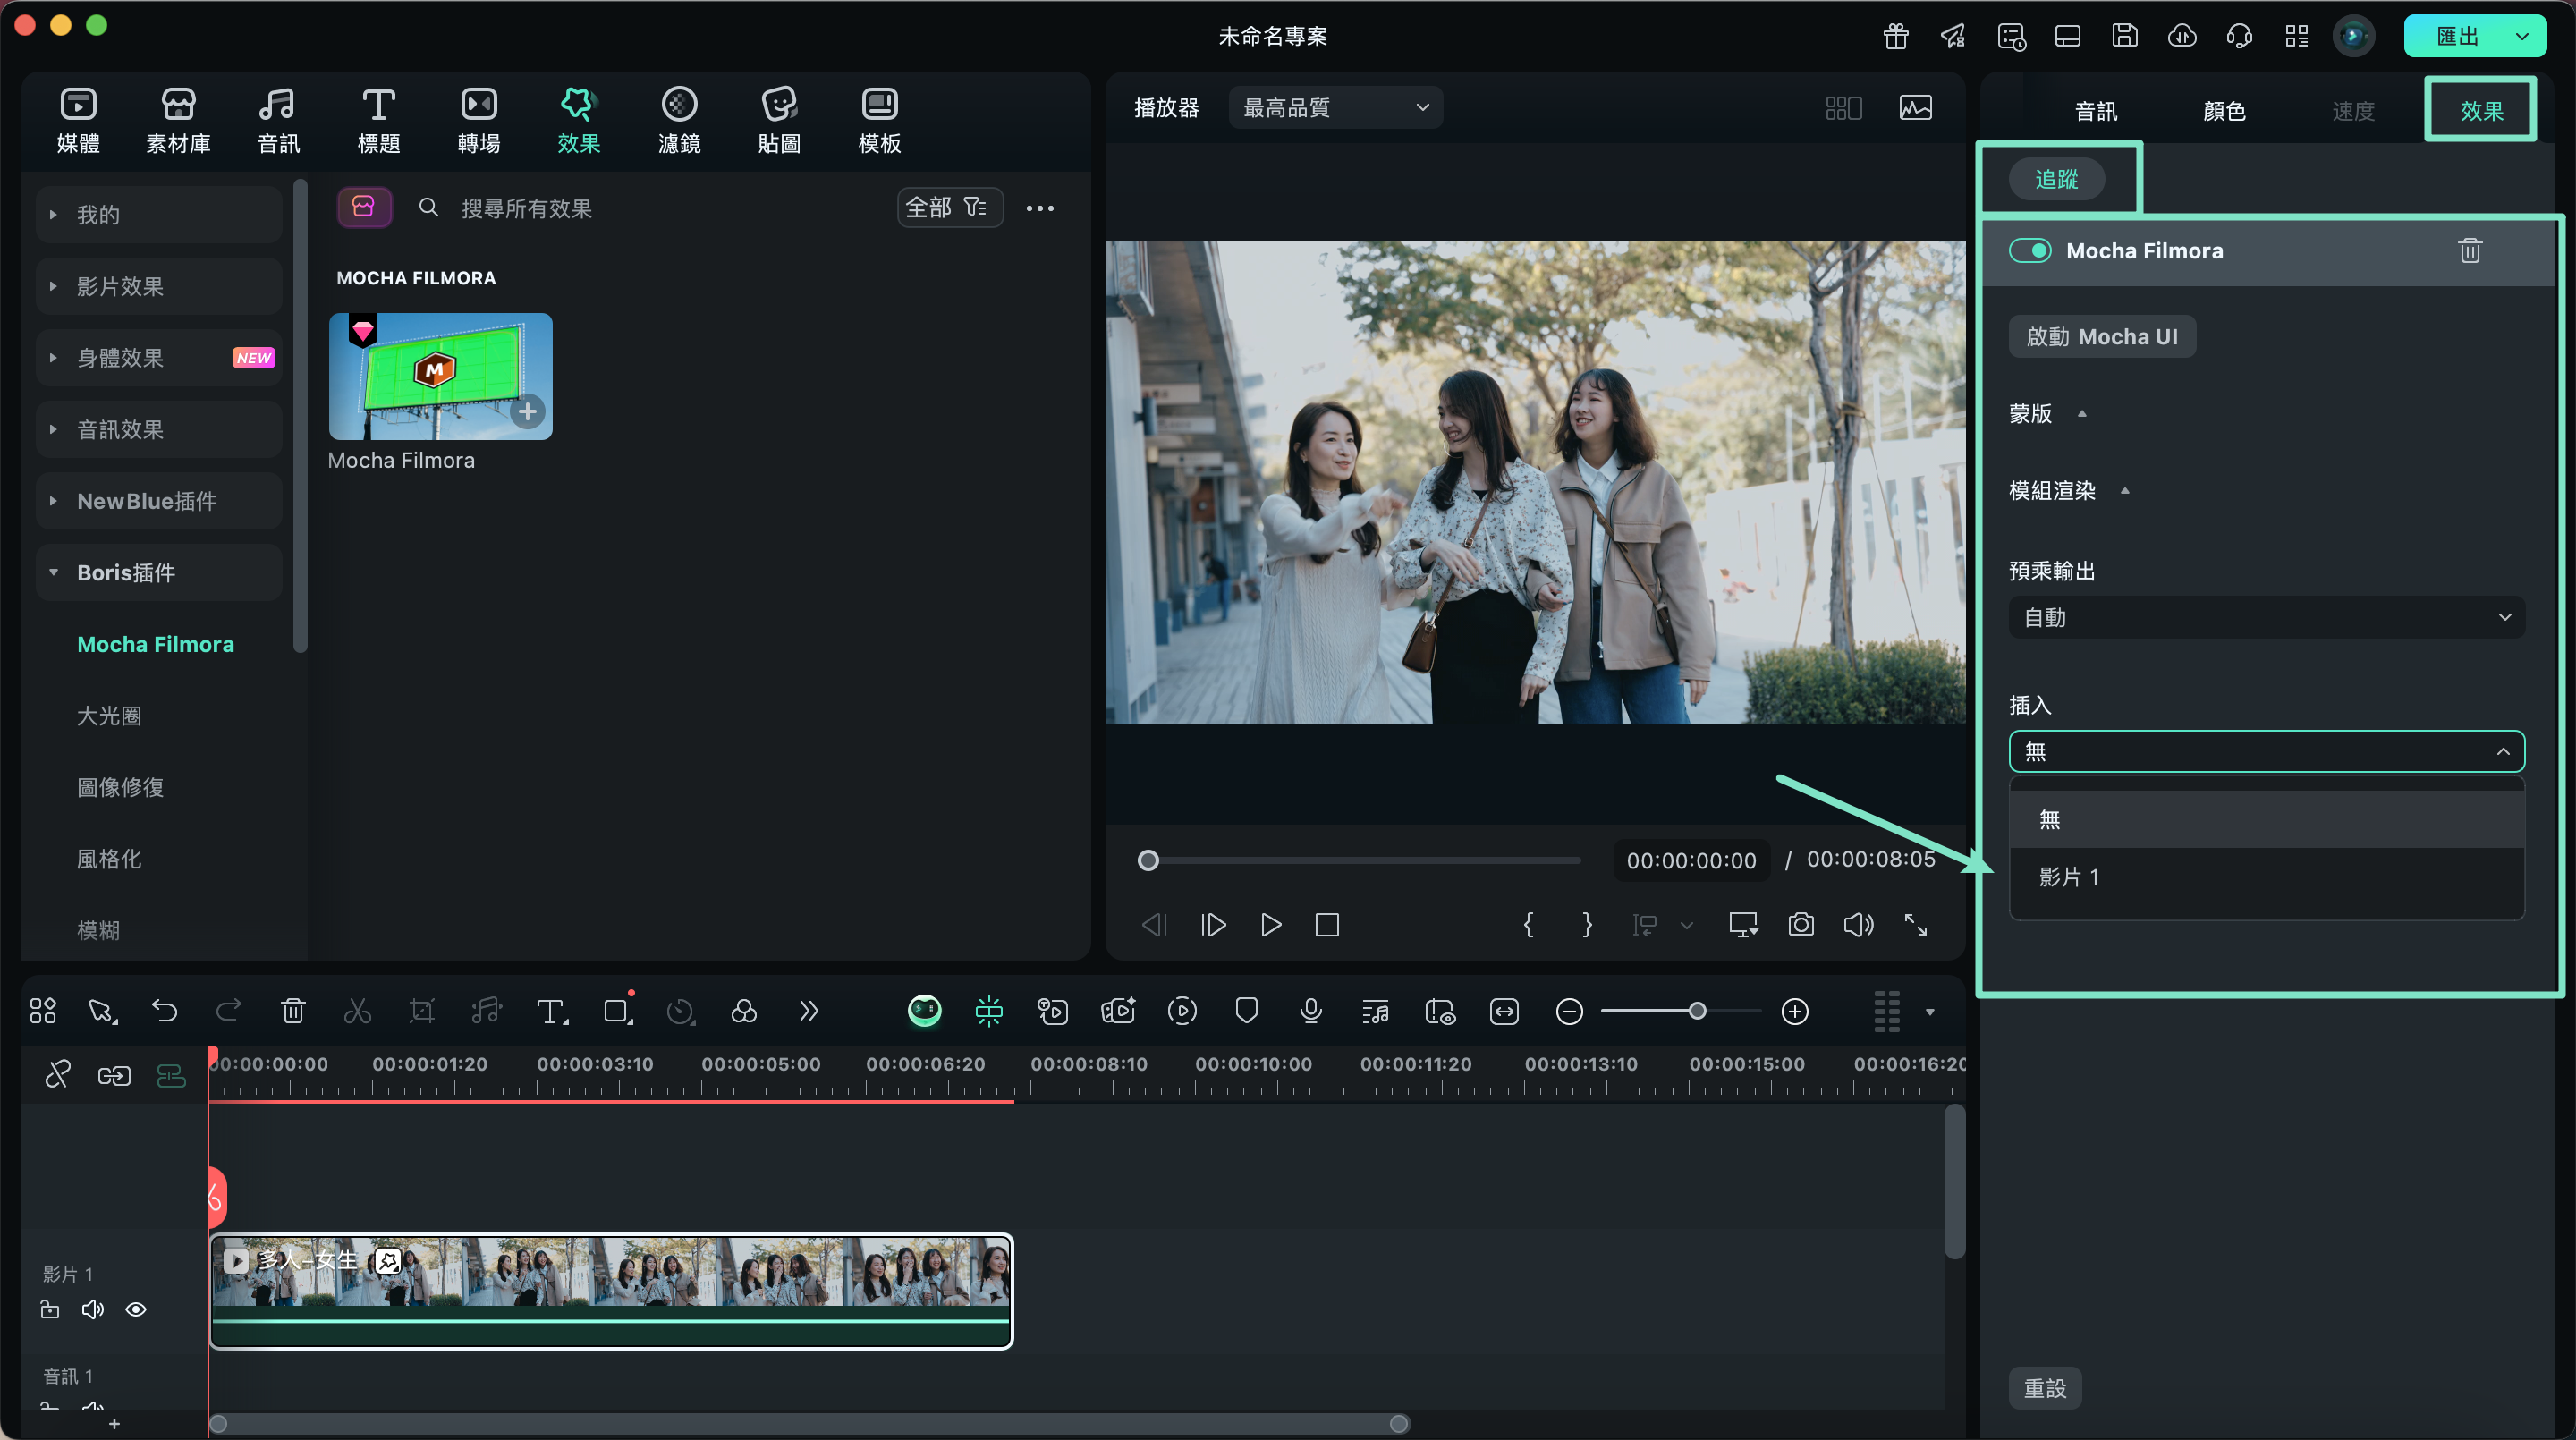This screenshot has width=2576, height=1440.
Task: Click the zoom in plus circle icon
Action: [1795, 1011]
